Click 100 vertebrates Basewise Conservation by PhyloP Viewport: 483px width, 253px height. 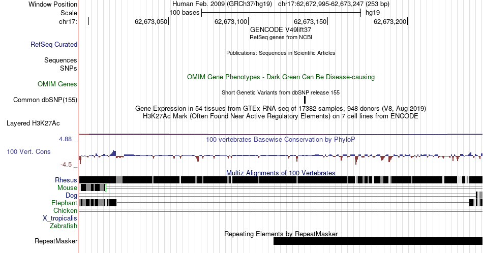(x=281, y=139)
